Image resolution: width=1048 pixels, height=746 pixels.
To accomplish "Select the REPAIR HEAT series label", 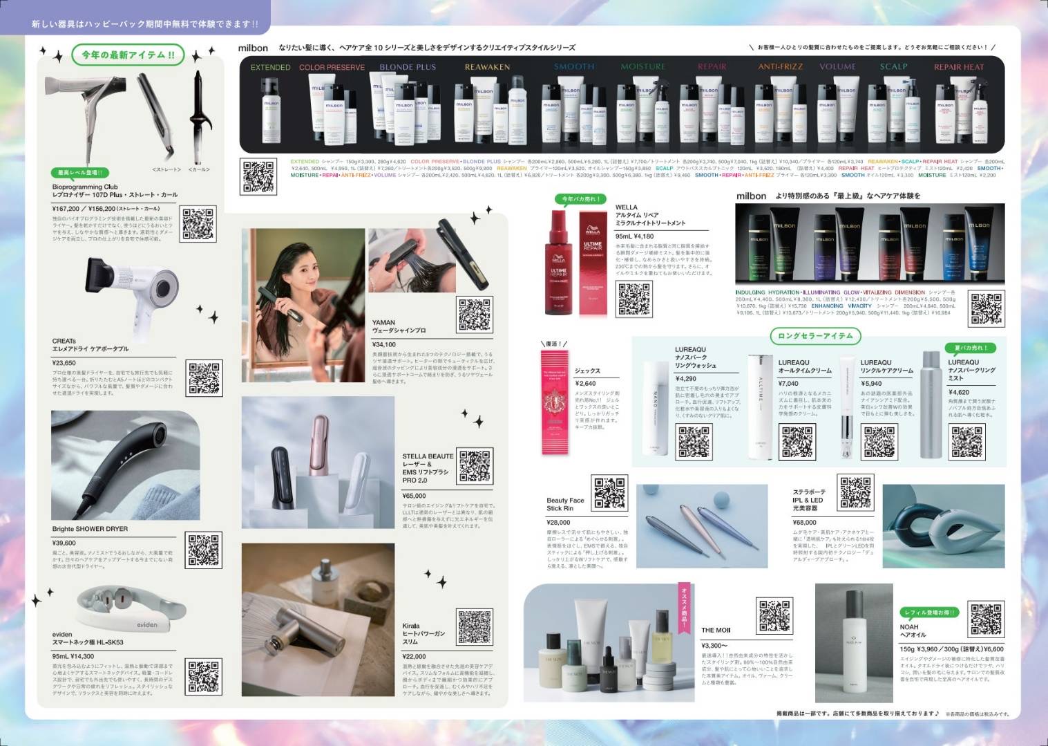I will (x=958, y=67).
